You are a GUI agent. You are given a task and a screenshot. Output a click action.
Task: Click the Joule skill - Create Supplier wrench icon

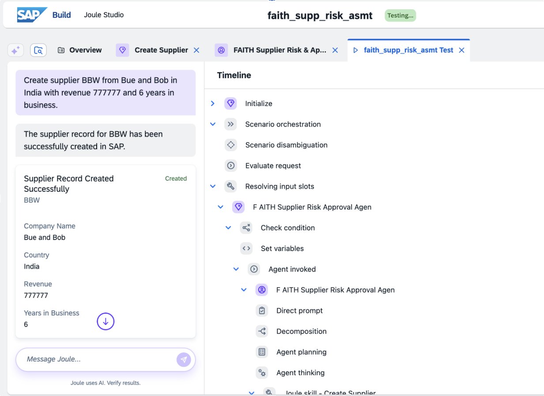pyautogui.click(x=269, y=392)
